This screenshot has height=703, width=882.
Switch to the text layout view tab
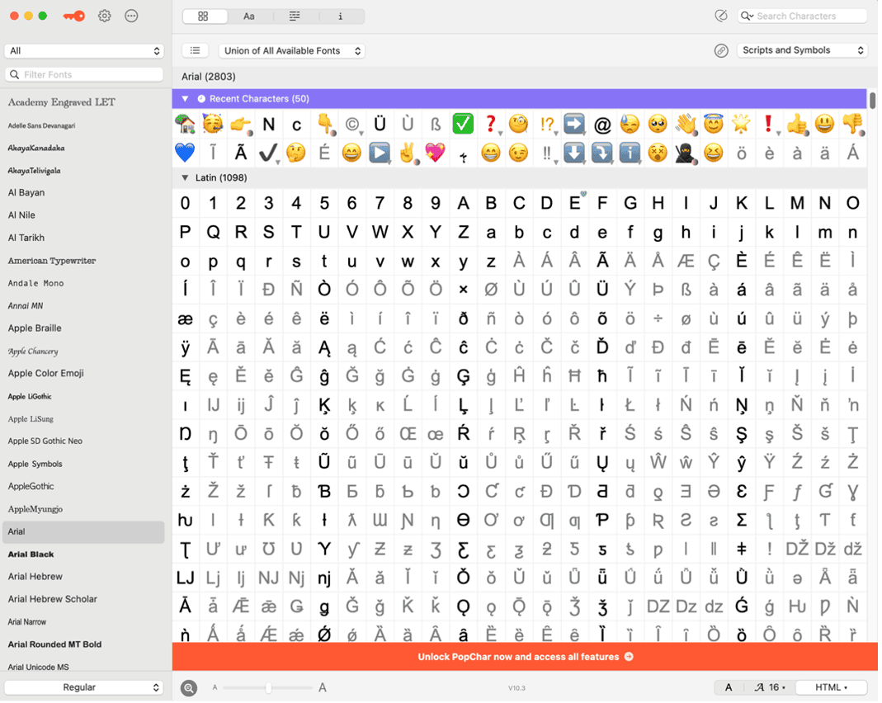click(x=295, y=17)
